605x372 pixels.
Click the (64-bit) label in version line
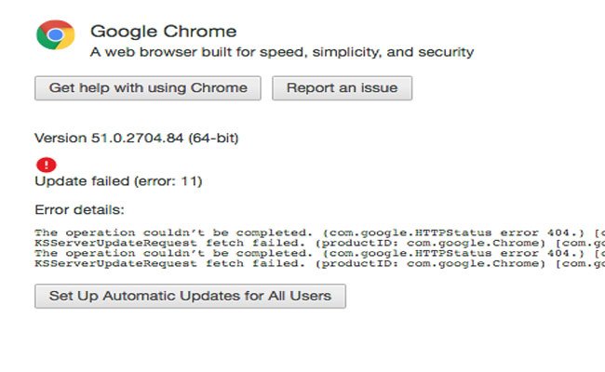(213, 138)
